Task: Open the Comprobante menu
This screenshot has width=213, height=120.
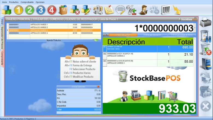Action: (27, 2)
